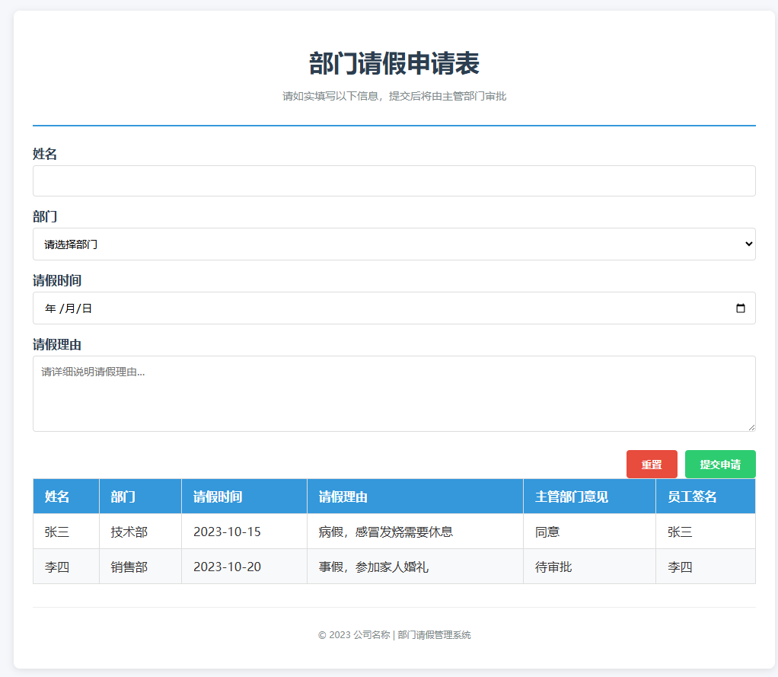Open the calendar picker icon in 请假时间

741,308
